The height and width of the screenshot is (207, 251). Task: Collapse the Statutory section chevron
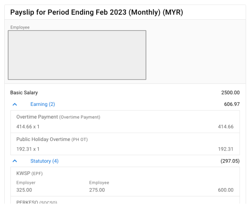(x=15, y=161)
